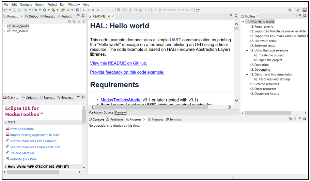
Task: Click Refresh Quick Panel link
Action: tap(24, 159)
